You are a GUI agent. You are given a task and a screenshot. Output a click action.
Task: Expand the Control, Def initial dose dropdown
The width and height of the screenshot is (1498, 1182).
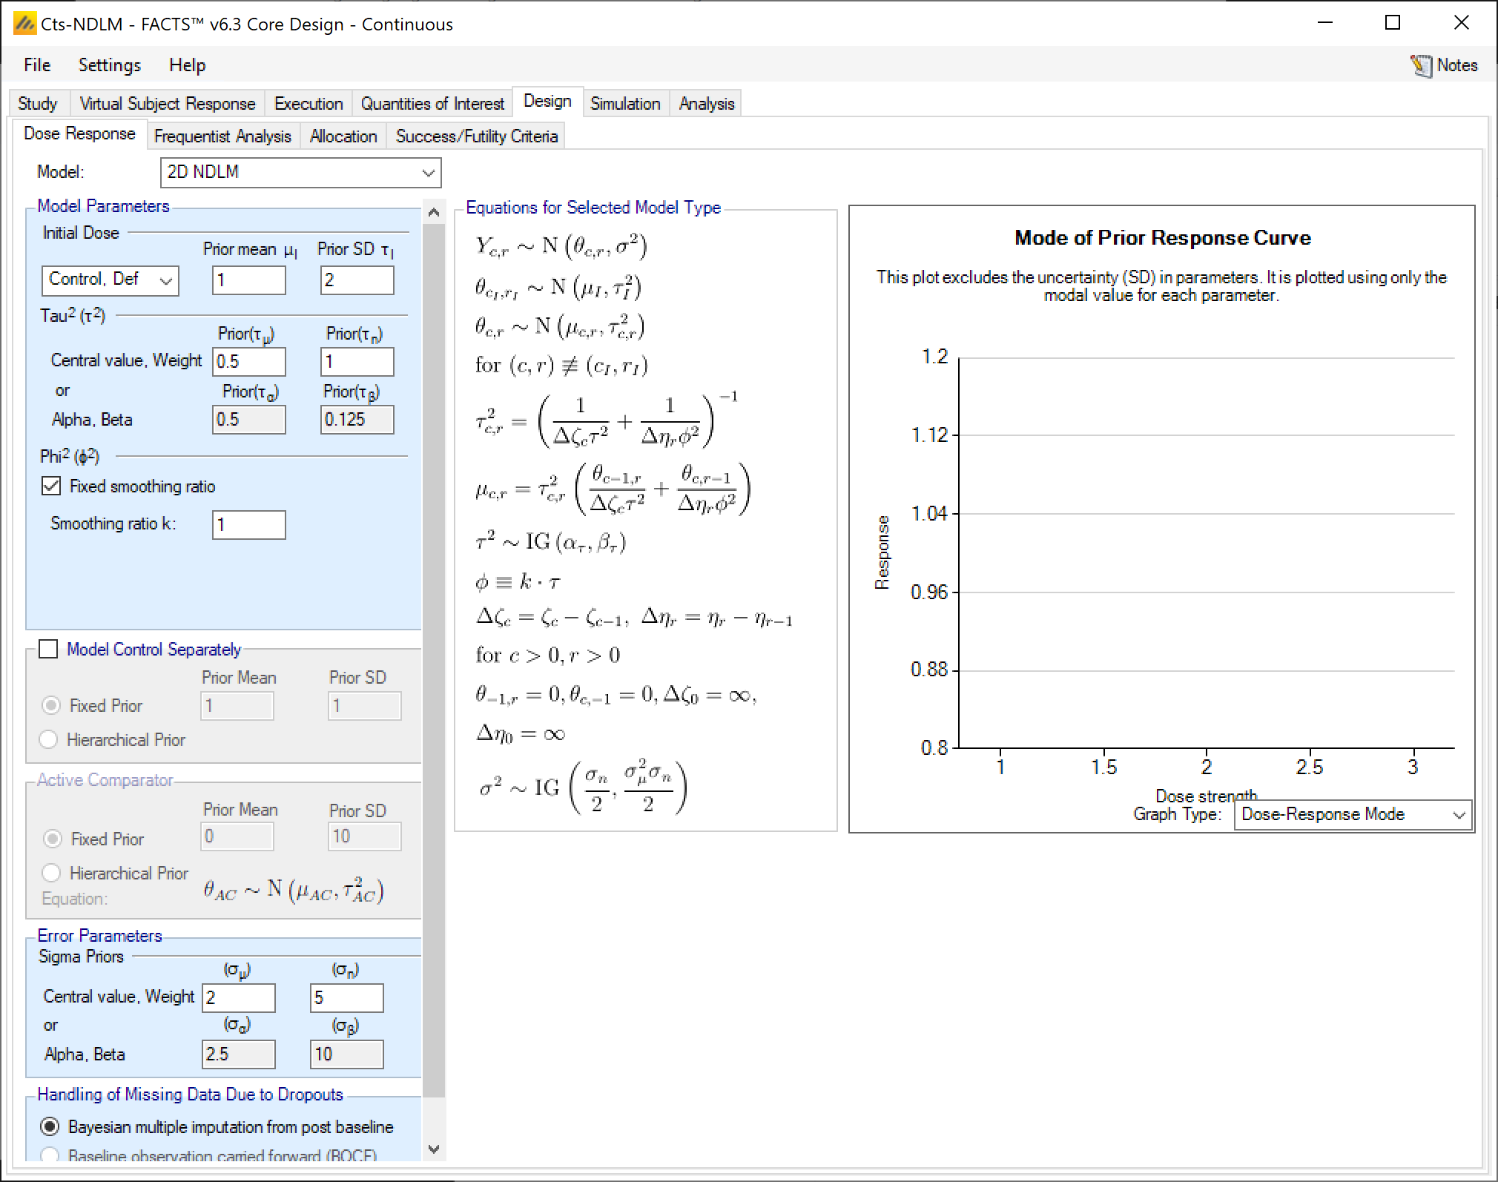[x=110, y=280]
